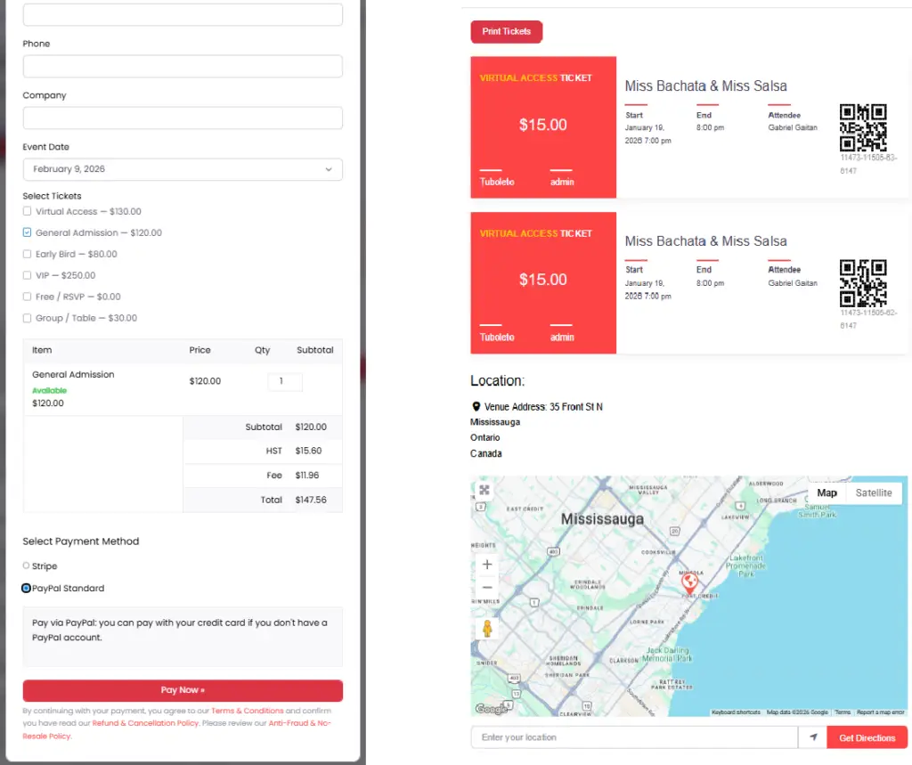
Task: Open the Event Date dropdown
Action: [x=183, y=169]
